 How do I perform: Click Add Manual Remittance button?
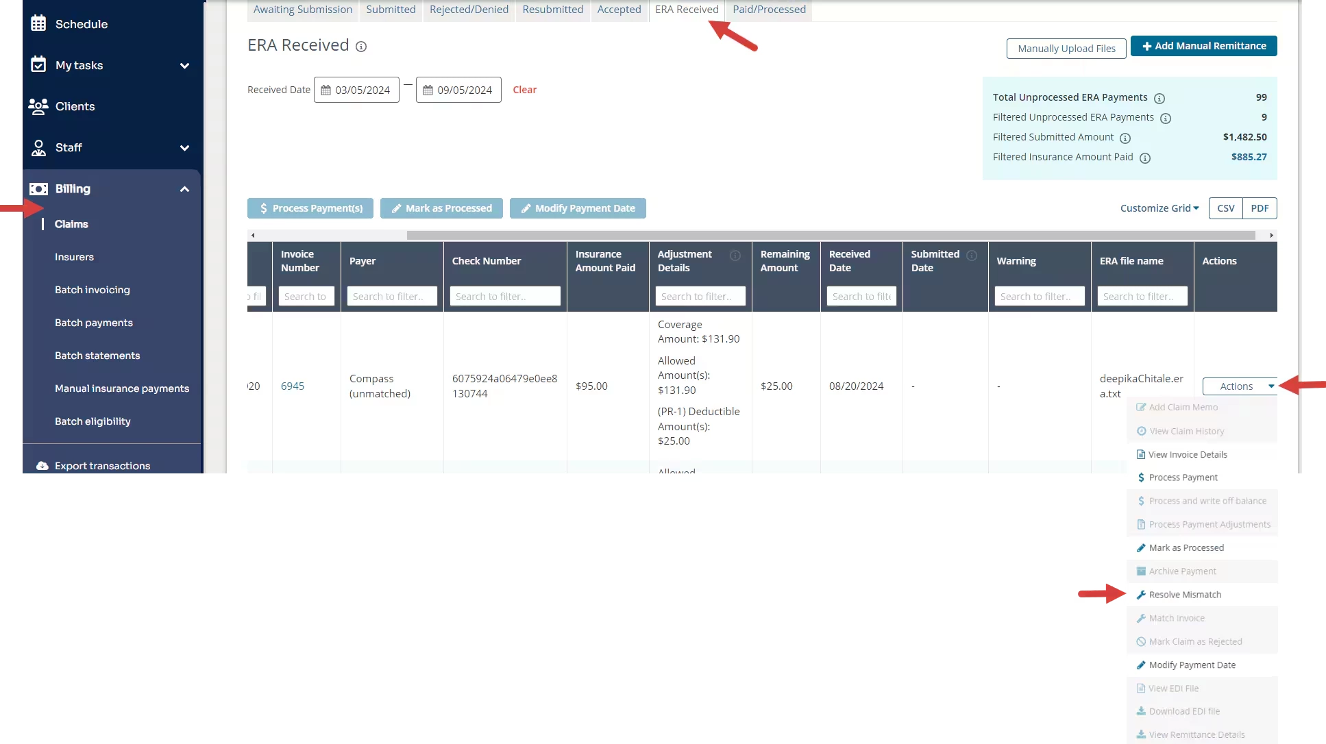click(1203, 46)
